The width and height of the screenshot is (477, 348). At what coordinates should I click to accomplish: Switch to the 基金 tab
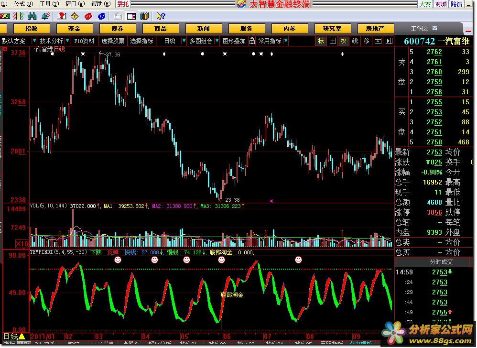tap(75, 29)
